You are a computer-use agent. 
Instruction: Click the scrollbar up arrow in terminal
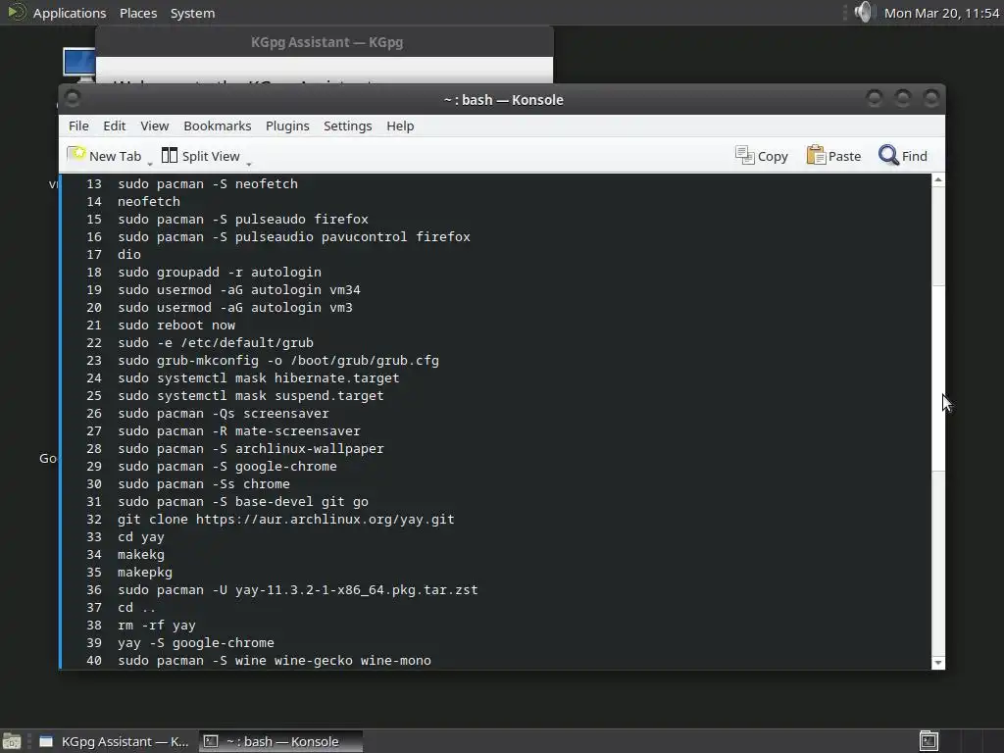[938, 180]
